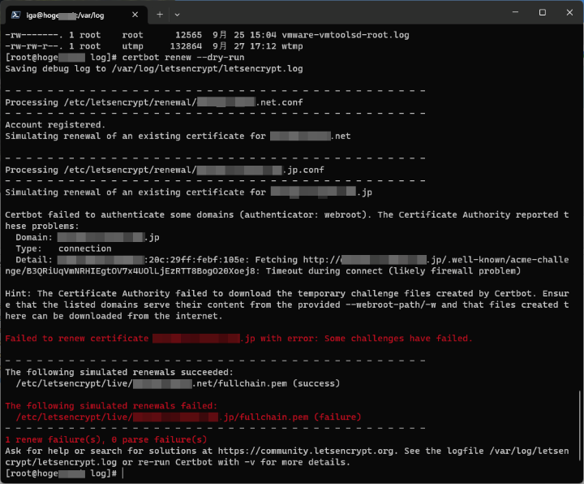Click the 'Account registered.' output line

tap(55, 125)
